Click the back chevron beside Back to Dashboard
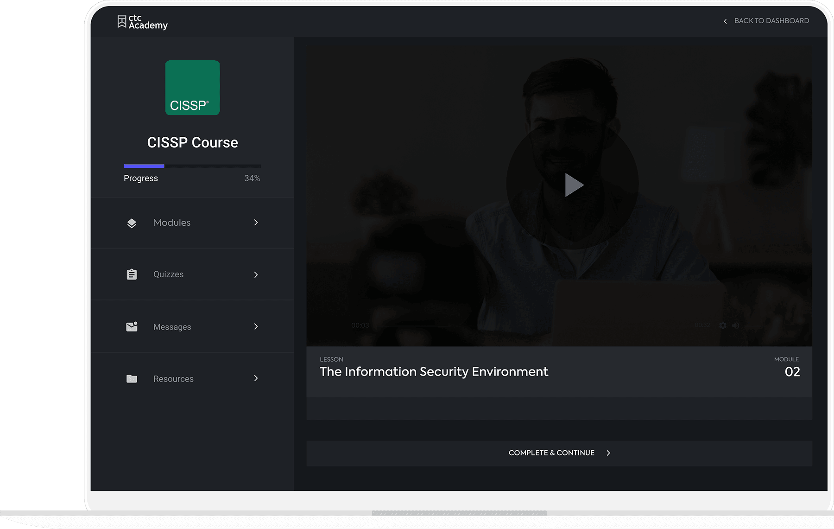Screen dimensions: 834x529 pos(725,21)
